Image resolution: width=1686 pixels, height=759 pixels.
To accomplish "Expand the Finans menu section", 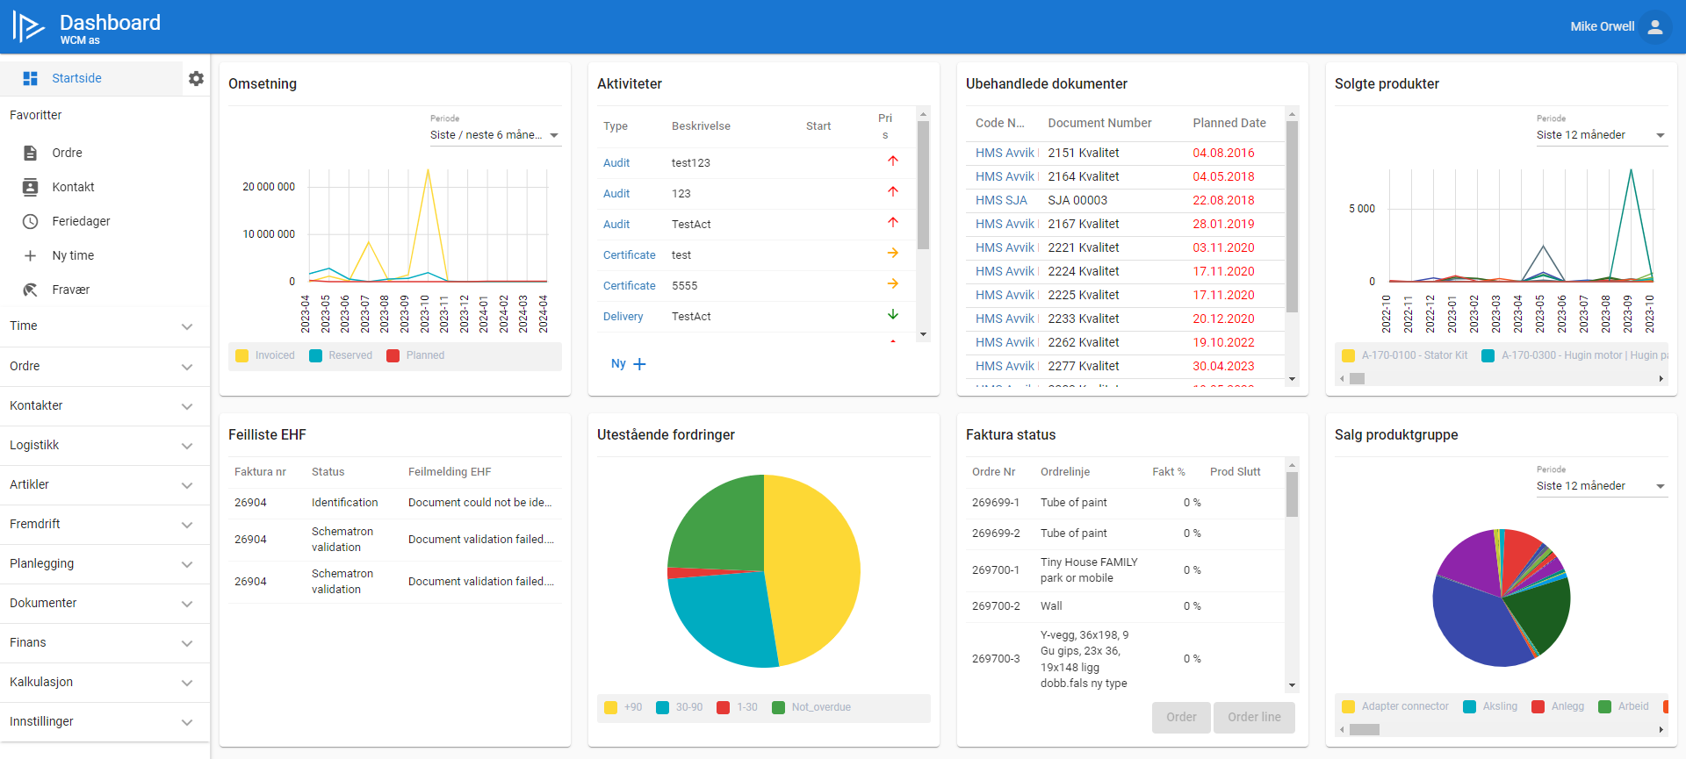I will (x=104, y=642).
